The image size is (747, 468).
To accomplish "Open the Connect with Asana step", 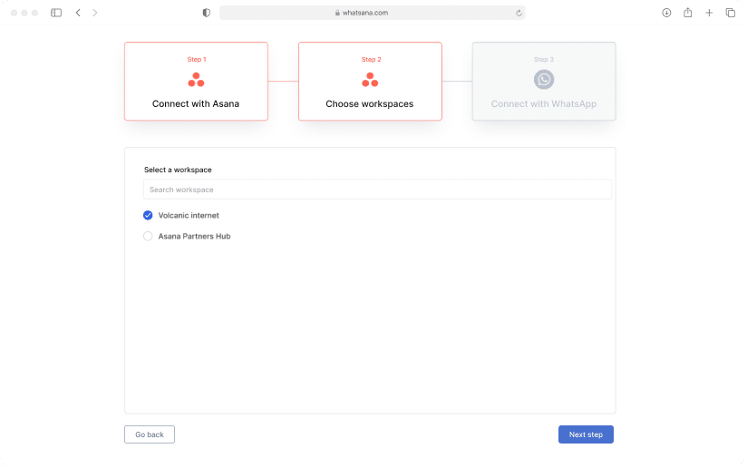I will (196, 103).
